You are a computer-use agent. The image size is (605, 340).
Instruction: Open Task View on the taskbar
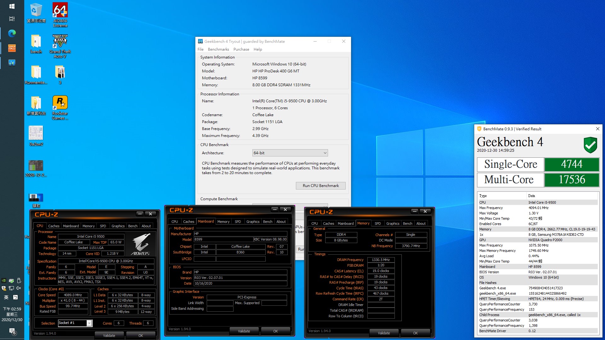(x=12, y=19)
